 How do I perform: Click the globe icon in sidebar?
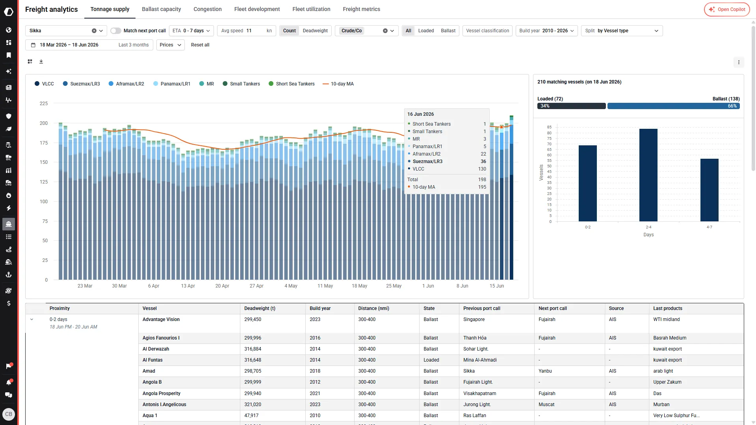9,30
